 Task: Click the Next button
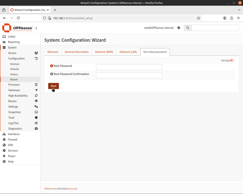53,86
